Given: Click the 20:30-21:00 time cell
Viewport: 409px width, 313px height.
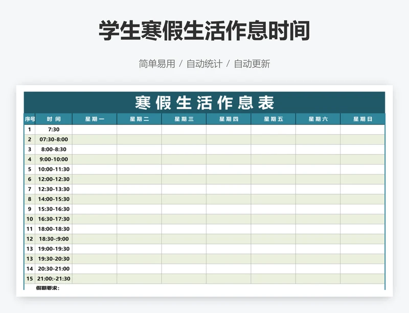Looking at the screenshot, I should point(54,269).
